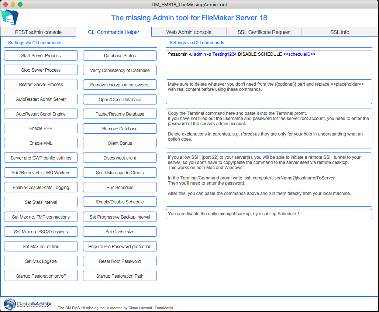Viewport: 379px width, 312px height.
Task: Click the Set Max Logsize button
Action: point(41,261)
